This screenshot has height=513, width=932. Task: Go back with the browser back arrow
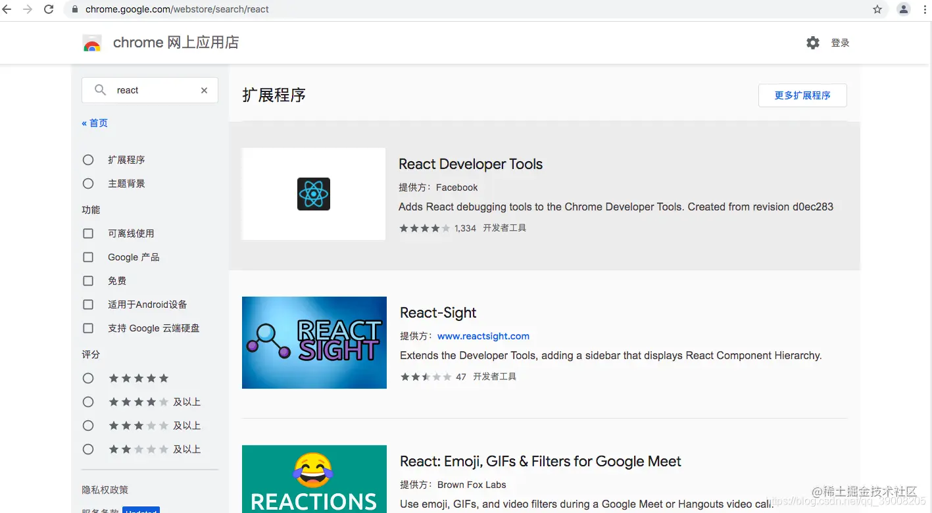coord(7,9)
